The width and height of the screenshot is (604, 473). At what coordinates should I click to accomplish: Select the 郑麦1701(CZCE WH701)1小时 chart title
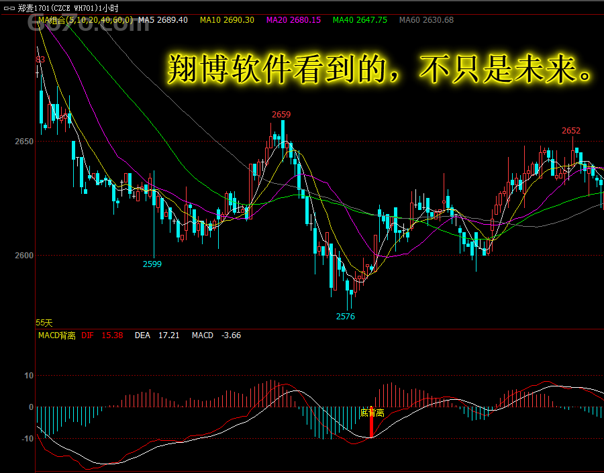coord(68,8)
